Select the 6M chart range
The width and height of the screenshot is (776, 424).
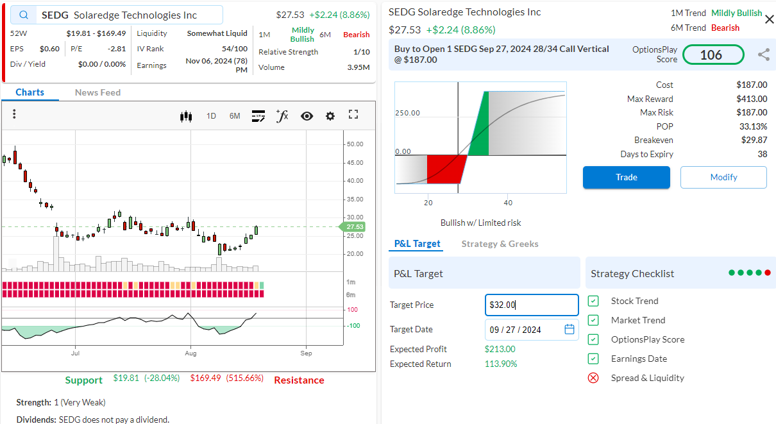pos(235,116)
